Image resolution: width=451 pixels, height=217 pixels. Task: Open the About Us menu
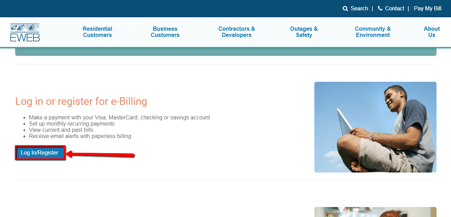pyautogui.click(x=432, y=32)
